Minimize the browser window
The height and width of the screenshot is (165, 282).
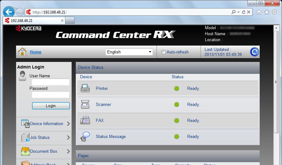coord(252,3)
